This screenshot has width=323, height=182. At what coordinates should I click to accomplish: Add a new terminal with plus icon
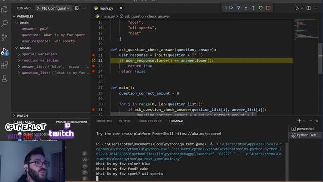pyautogui.click(x=299, y=121)
